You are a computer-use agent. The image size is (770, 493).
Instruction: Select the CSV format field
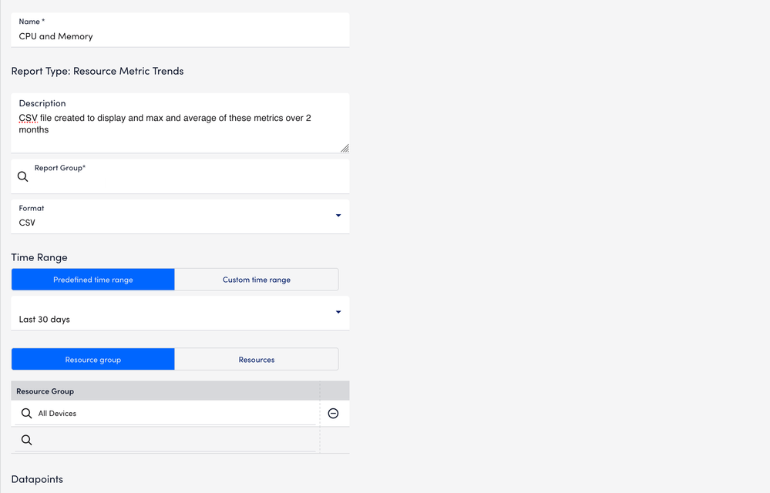(180, 216)
